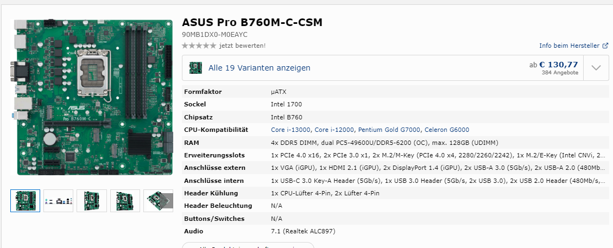Select the angled board fifth thumbnail
The image size is (613, 248).
click(x=159, y=201)
